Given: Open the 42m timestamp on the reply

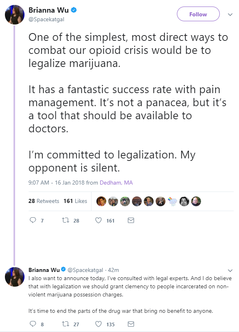Looking at the screenshot, I should 113,270.
